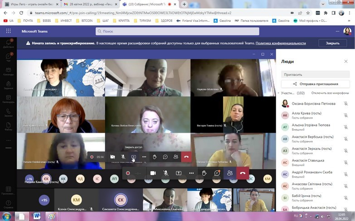This screenshot has width=355, height=221.
Task: Select Наукова бібліотека video tile
Action: [x=233, y=78]
